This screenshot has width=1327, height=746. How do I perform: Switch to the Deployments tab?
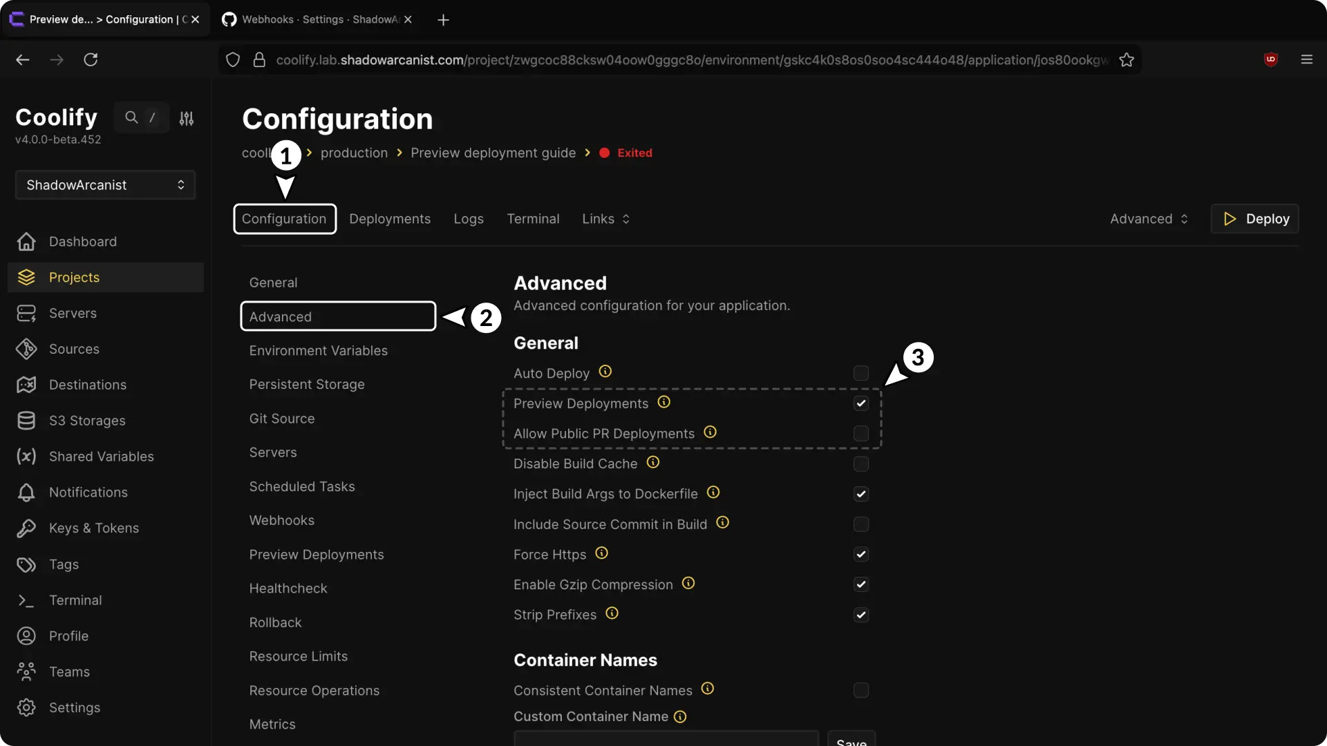tap(390, 219)
